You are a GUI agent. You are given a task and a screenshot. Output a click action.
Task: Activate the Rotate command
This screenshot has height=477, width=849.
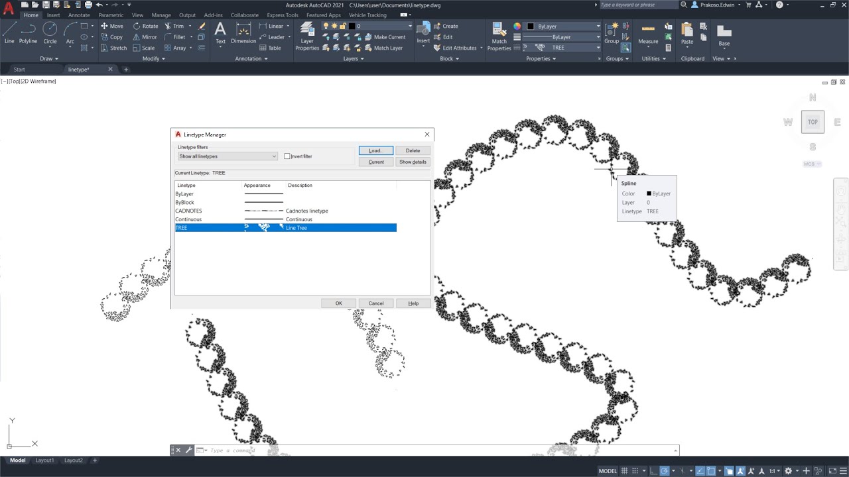coord(145,26)
